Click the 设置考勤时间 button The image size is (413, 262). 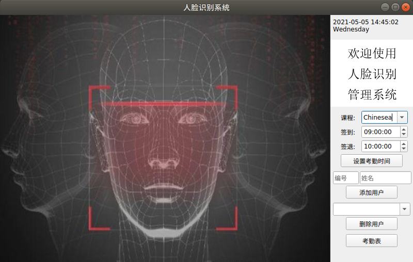pyautogui.click(x=371, y=161)
